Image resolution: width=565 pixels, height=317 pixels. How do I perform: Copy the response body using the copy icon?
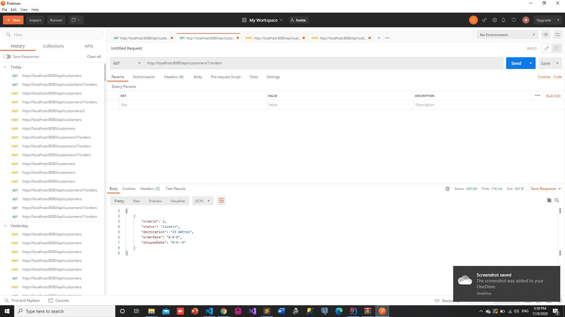tap(549, 200)
